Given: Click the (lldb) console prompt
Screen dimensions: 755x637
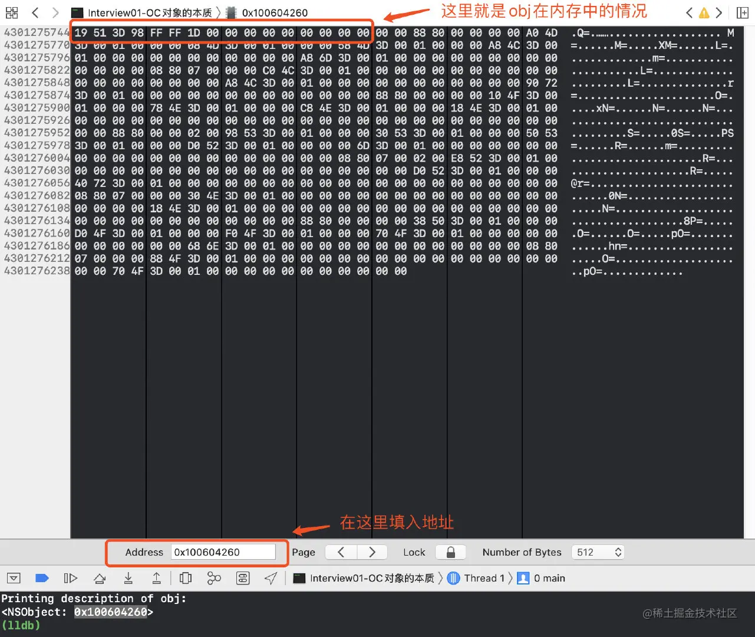Looking at the screenshot, I should tap(21, 625).
